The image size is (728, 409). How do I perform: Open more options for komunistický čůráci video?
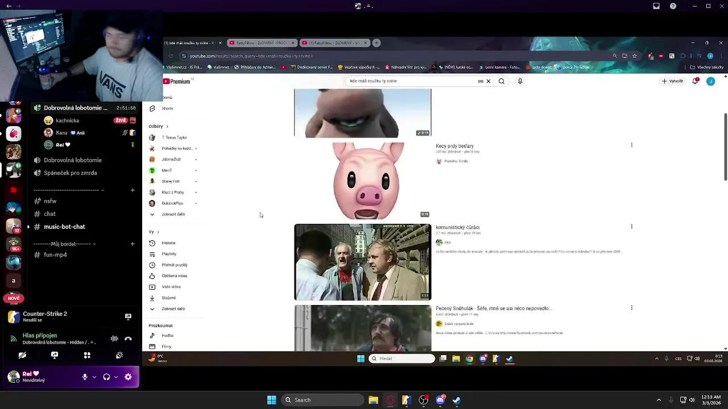pos(631,226)
